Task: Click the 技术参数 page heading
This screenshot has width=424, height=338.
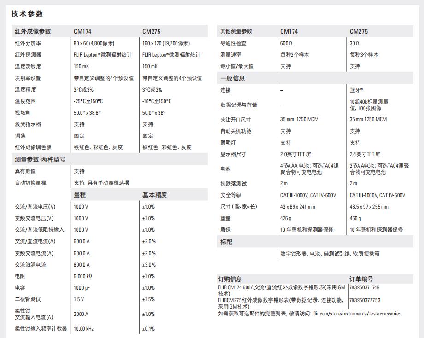Action: [27, 13]
